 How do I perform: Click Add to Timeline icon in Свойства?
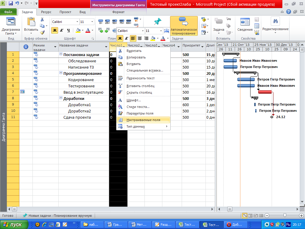click(x=257, y=32)
